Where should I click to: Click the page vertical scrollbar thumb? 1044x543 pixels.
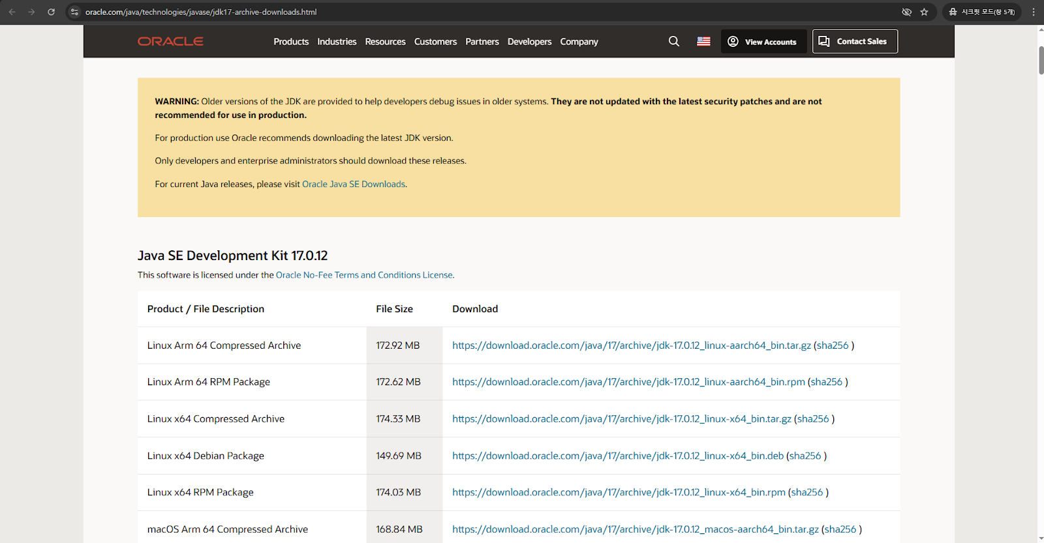point(1041,61)
